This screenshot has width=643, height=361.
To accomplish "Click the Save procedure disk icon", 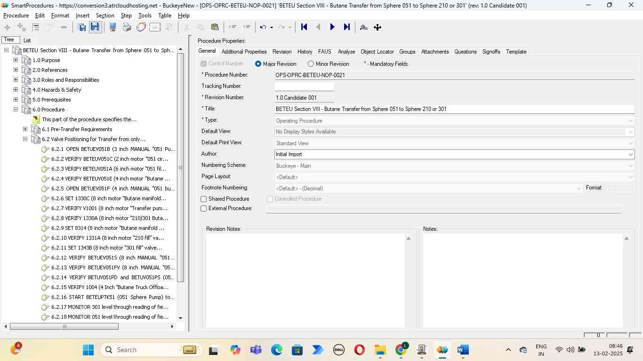I will 95,27.
